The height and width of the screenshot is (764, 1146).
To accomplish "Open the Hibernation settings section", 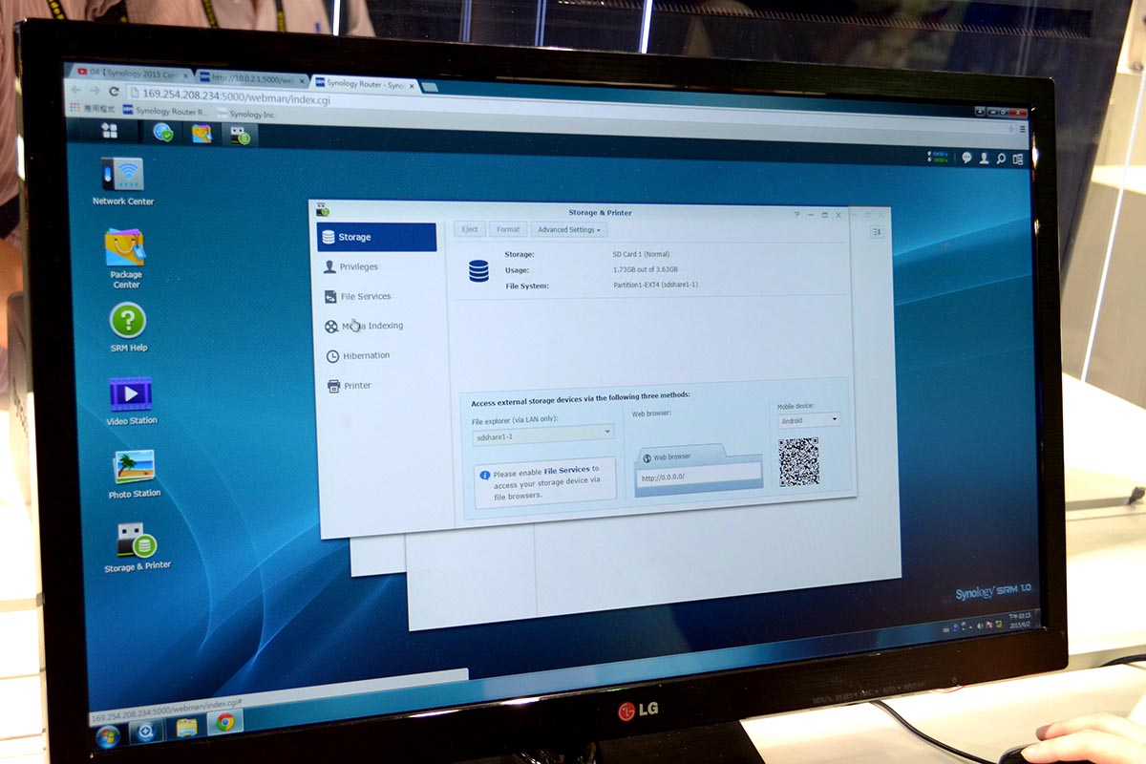I will (366, 355).
